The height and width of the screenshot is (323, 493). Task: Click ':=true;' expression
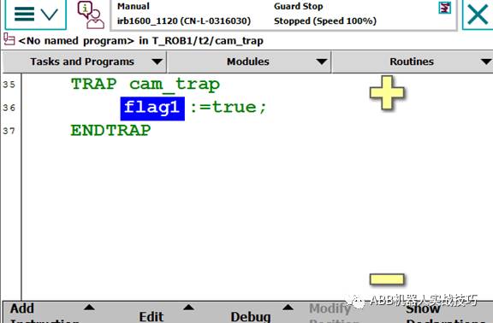(229, 108)
